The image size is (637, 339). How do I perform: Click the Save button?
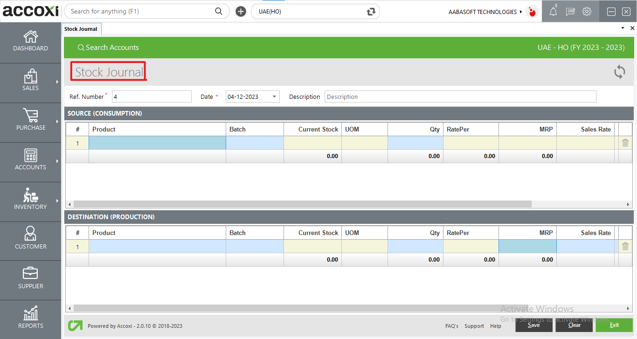(x=533, y=325)
